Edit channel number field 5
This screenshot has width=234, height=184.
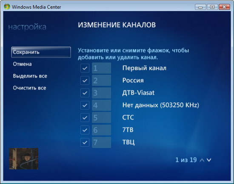point(102,118)
